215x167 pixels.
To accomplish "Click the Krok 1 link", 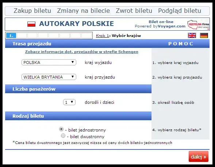I will click(x=103, y=36).
